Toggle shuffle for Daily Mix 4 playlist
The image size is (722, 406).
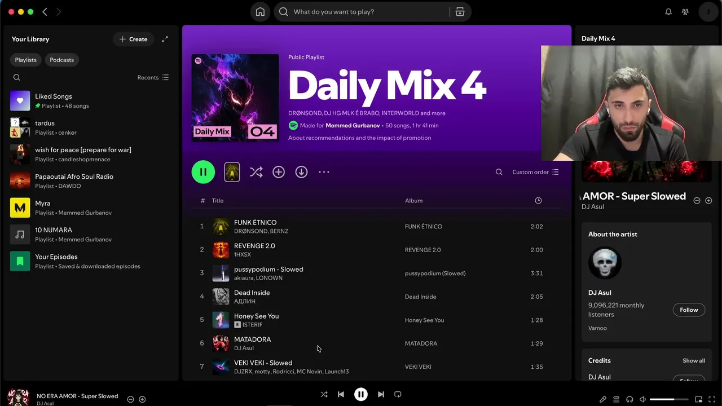pos(256,172)
